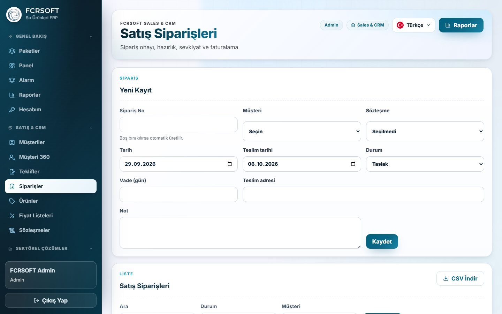
Task: Open the Tarih calendar picker icon
Action: click(230, 164)
